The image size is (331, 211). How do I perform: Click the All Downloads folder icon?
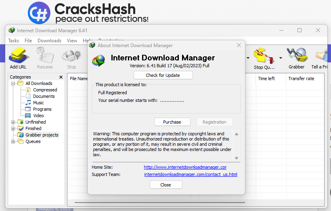21,83
